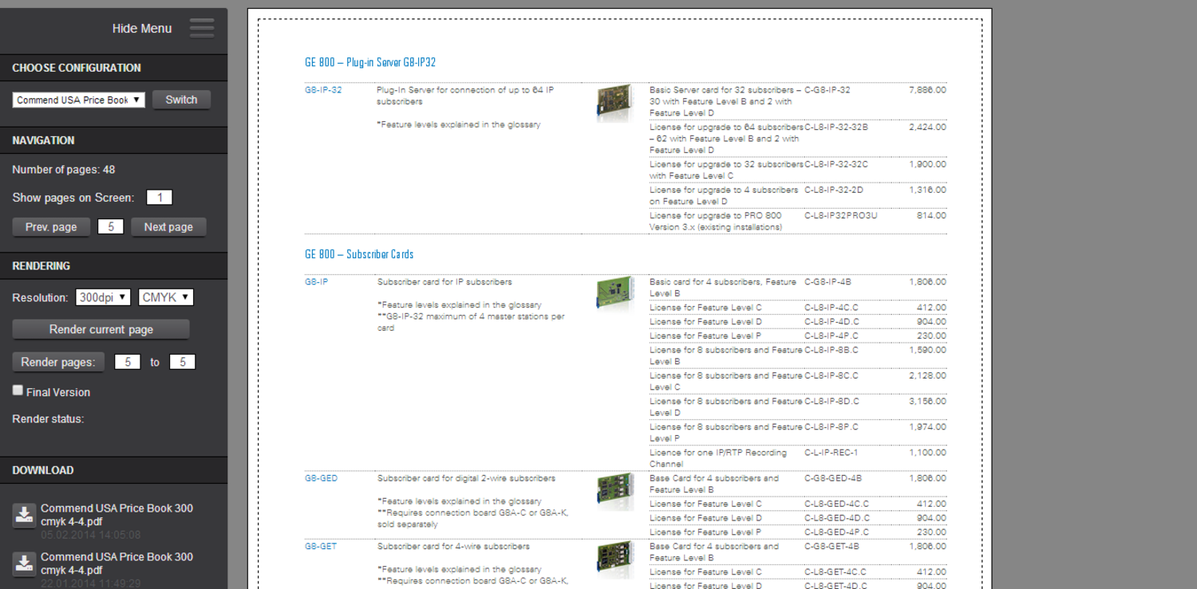Click the DOWNLOAD section header

(43, 470)
